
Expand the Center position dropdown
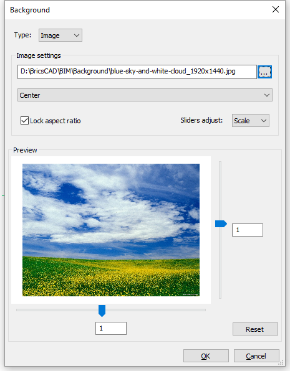pyautogui.click(x=145, y=95)
